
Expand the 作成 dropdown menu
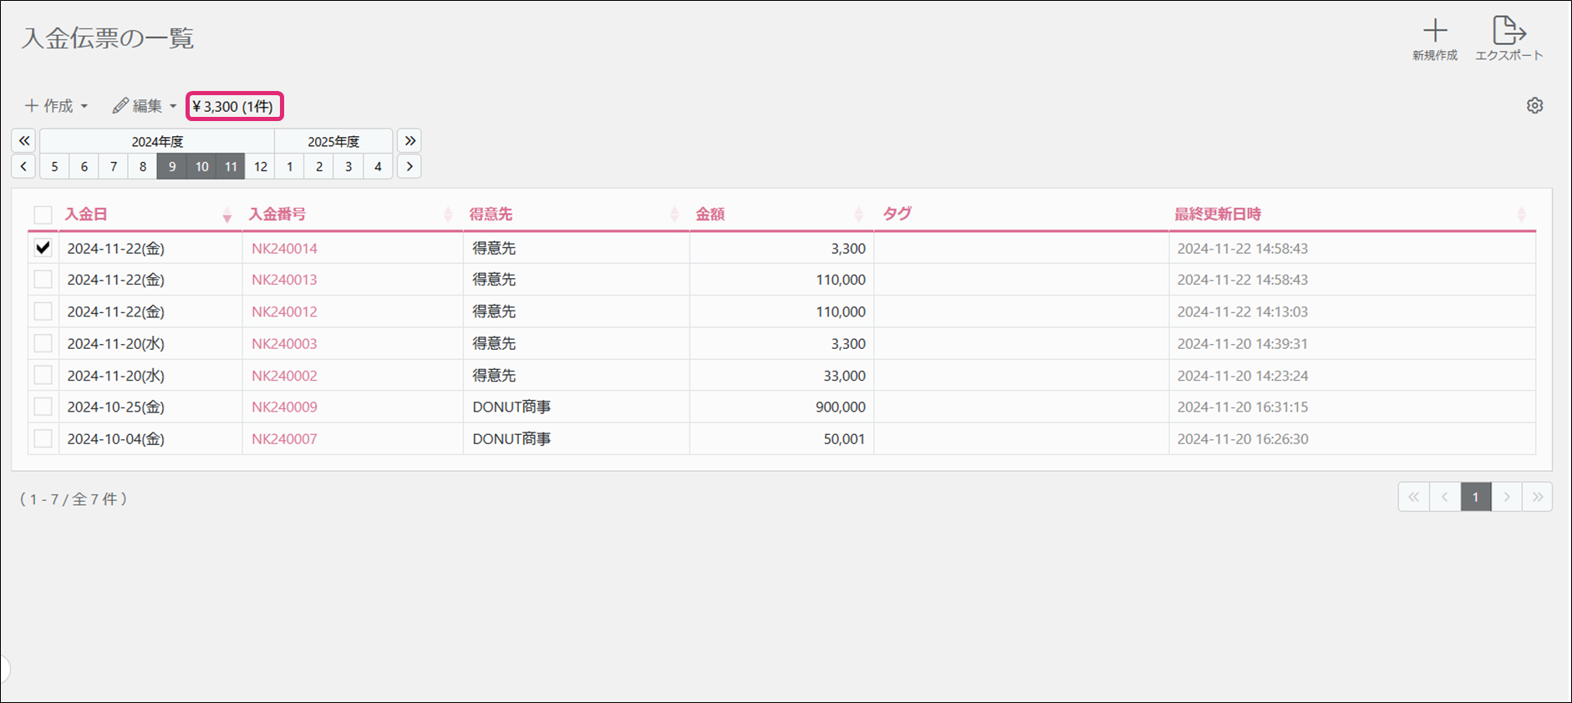(57, 106)
